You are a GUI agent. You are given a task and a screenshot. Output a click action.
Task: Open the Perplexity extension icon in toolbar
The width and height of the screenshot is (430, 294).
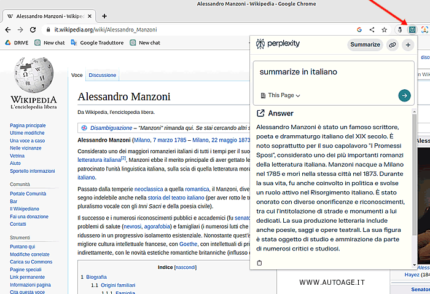[412, 30]
